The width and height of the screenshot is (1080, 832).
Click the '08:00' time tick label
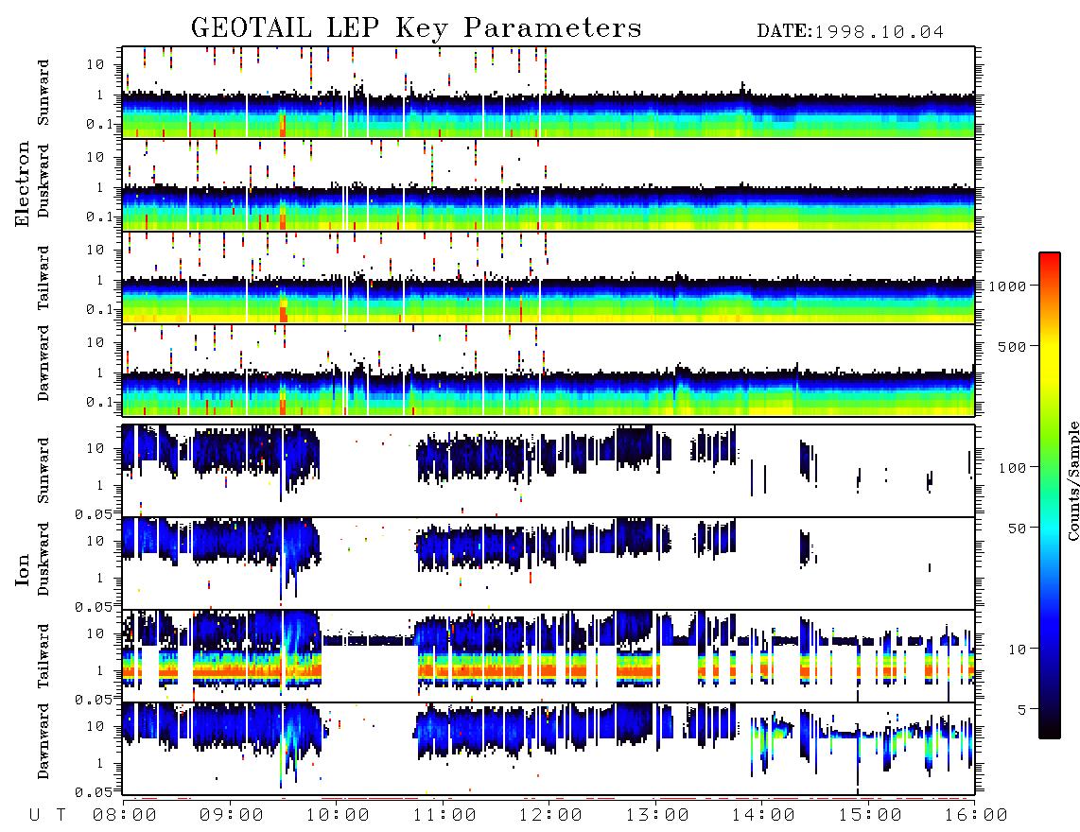pyautogui.click(x=125, y=816)
